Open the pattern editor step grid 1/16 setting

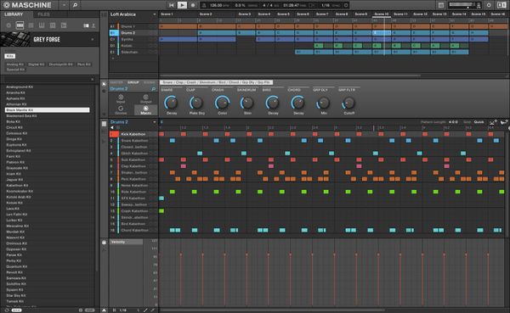click(123, 310)
